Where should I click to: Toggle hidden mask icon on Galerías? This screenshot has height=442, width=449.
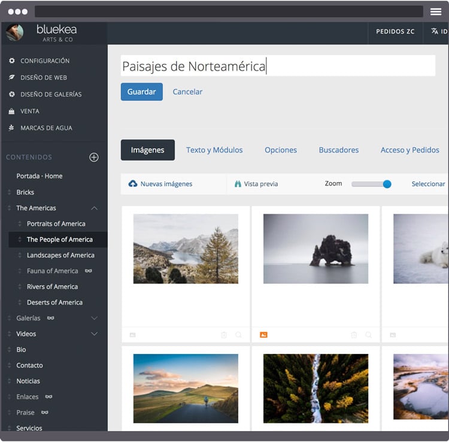click(51, 318)
